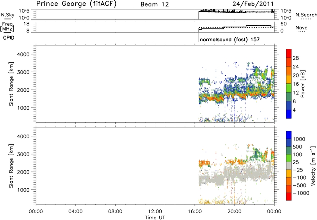
Task: Click gray Velocity colorbar segment between 25 and -25
Action: [x=289, y=166]
